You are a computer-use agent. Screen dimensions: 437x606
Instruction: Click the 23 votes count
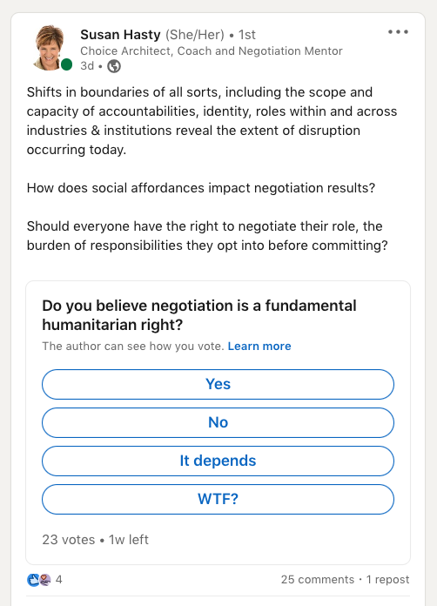(69, 540)
